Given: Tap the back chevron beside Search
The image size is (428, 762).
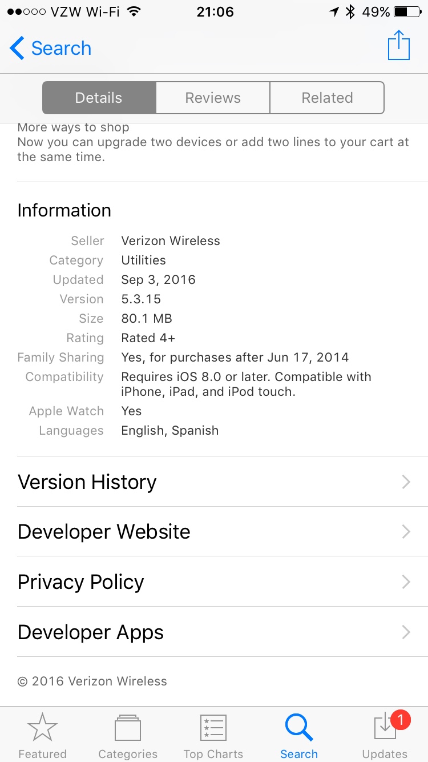Looking at the screenshot, I should point(17,49).
